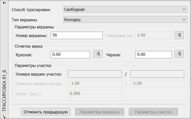
Task: Click into the Красная elevation field
Action: click(x=70, y=55)
